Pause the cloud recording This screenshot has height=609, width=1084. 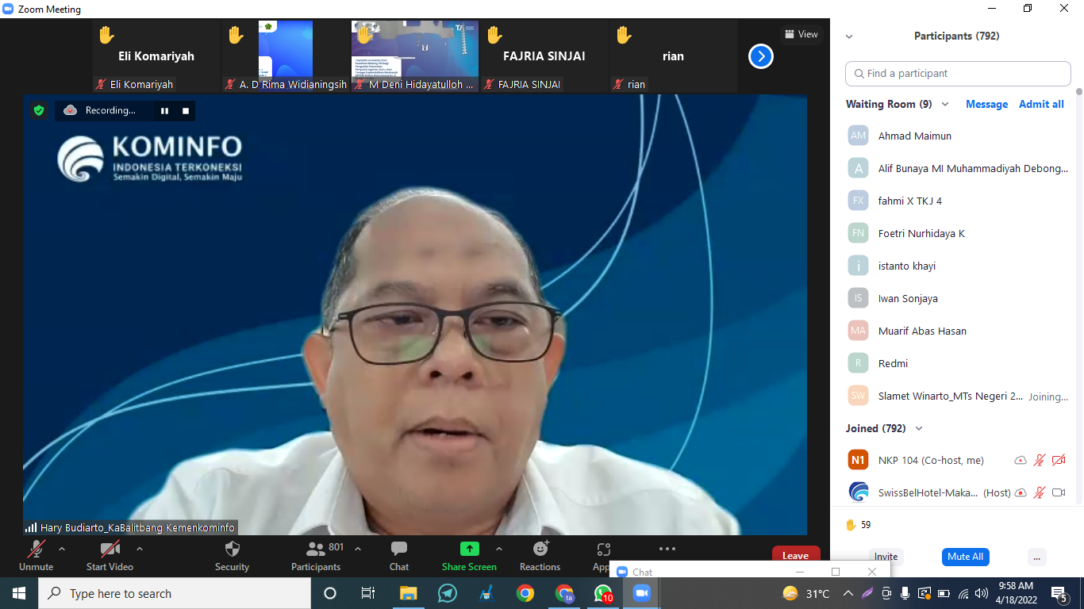pyautogui.click(x=164, y=111)
